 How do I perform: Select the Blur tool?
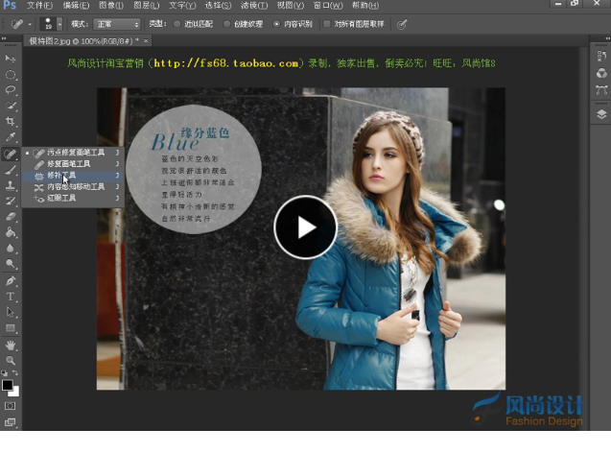(x=11, y=249)
